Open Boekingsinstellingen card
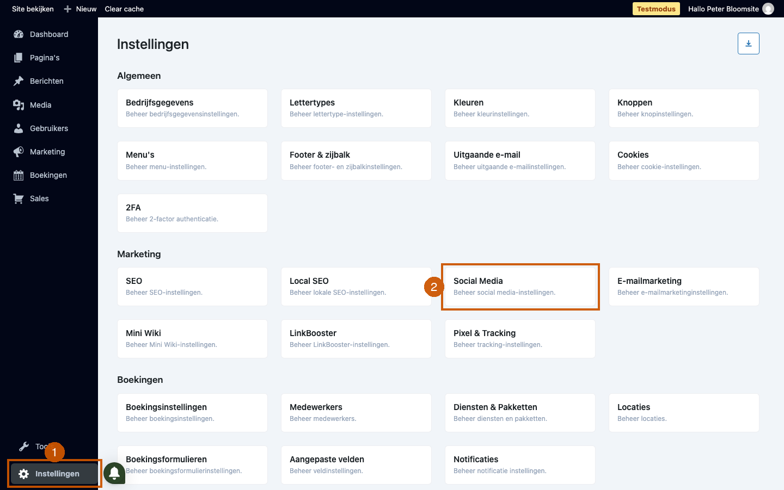Viewport: 784px width, 490px height. (x=192, y=413)
